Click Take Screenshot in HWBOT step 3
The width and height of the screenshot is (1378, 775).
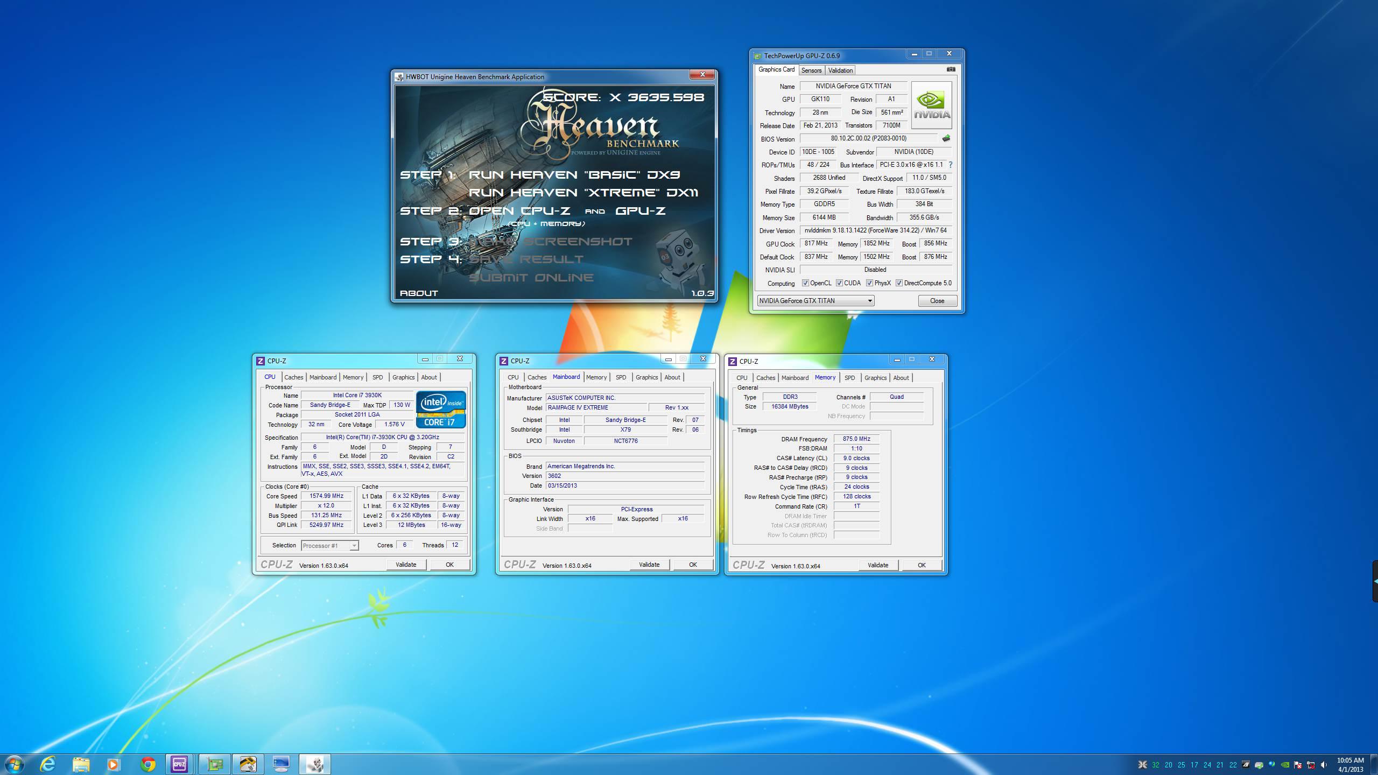pyautogui.click(x=551, y=242)
